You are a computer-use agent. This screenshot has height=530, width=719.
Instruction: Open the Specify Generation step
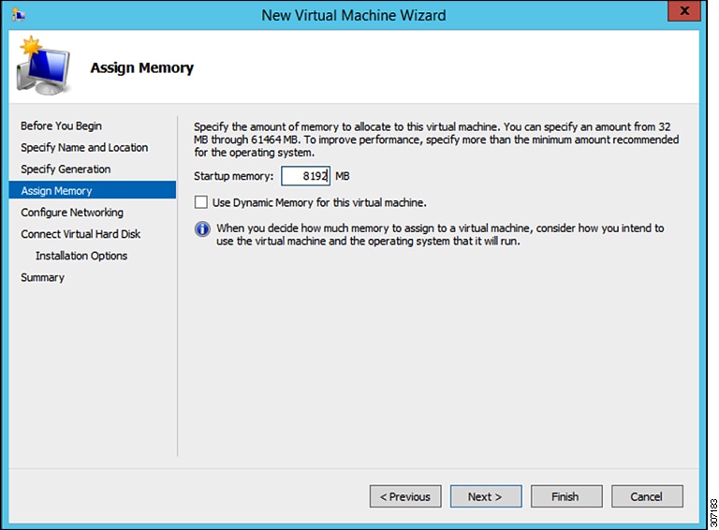[x=66, y=169]
